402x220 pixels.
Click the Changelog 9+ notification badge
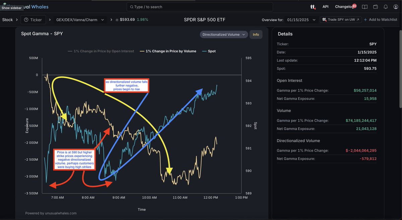click(354, 5)
